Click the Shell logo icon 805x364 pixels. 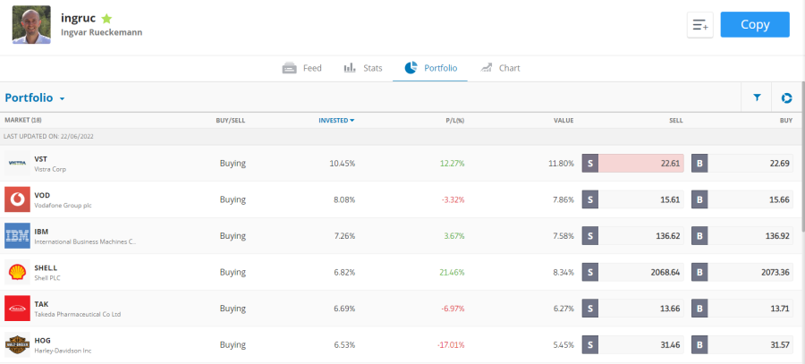(x=18, y=272)
